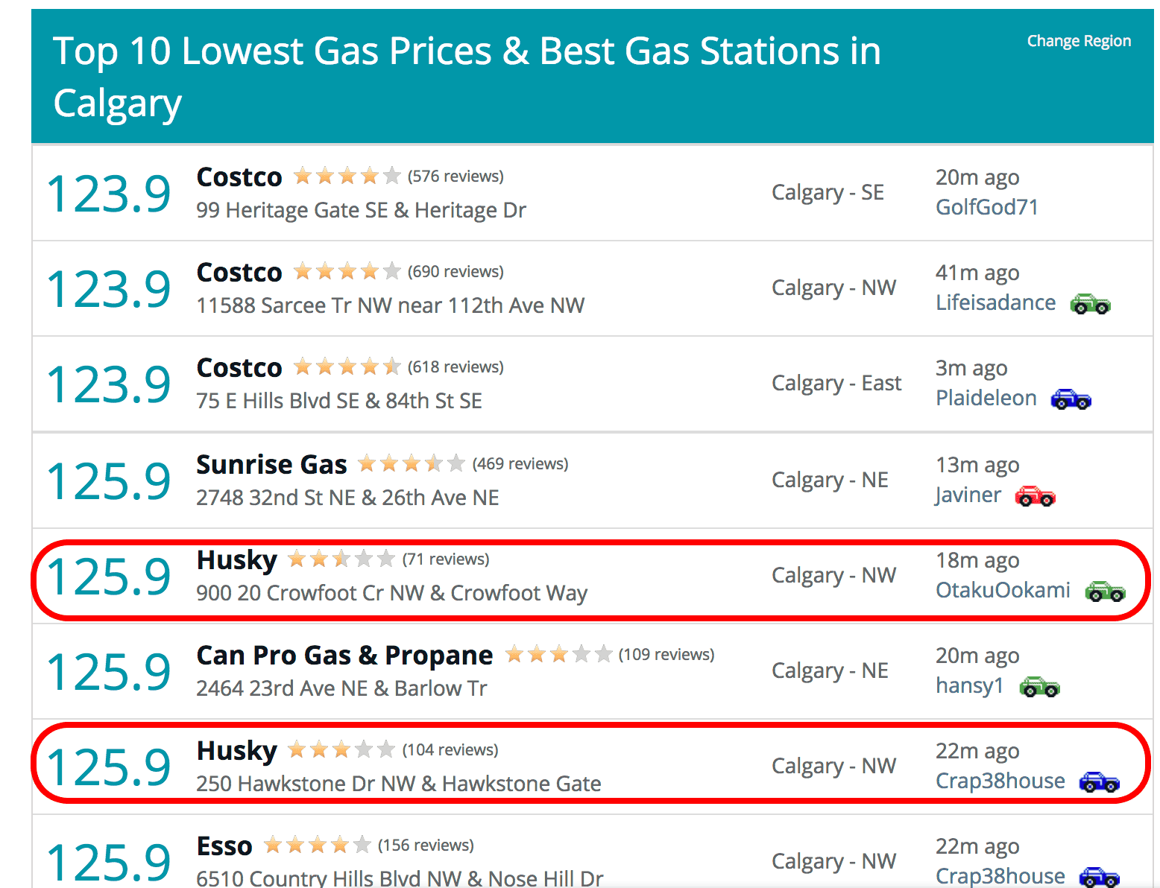Screen dimensions: 1160x888
Task: Open Change Region link
Action: click(x=1079, y=41)
